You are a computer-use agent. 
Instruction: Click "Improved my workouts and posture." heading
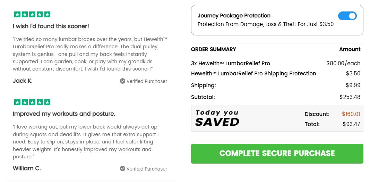point(64,114)
